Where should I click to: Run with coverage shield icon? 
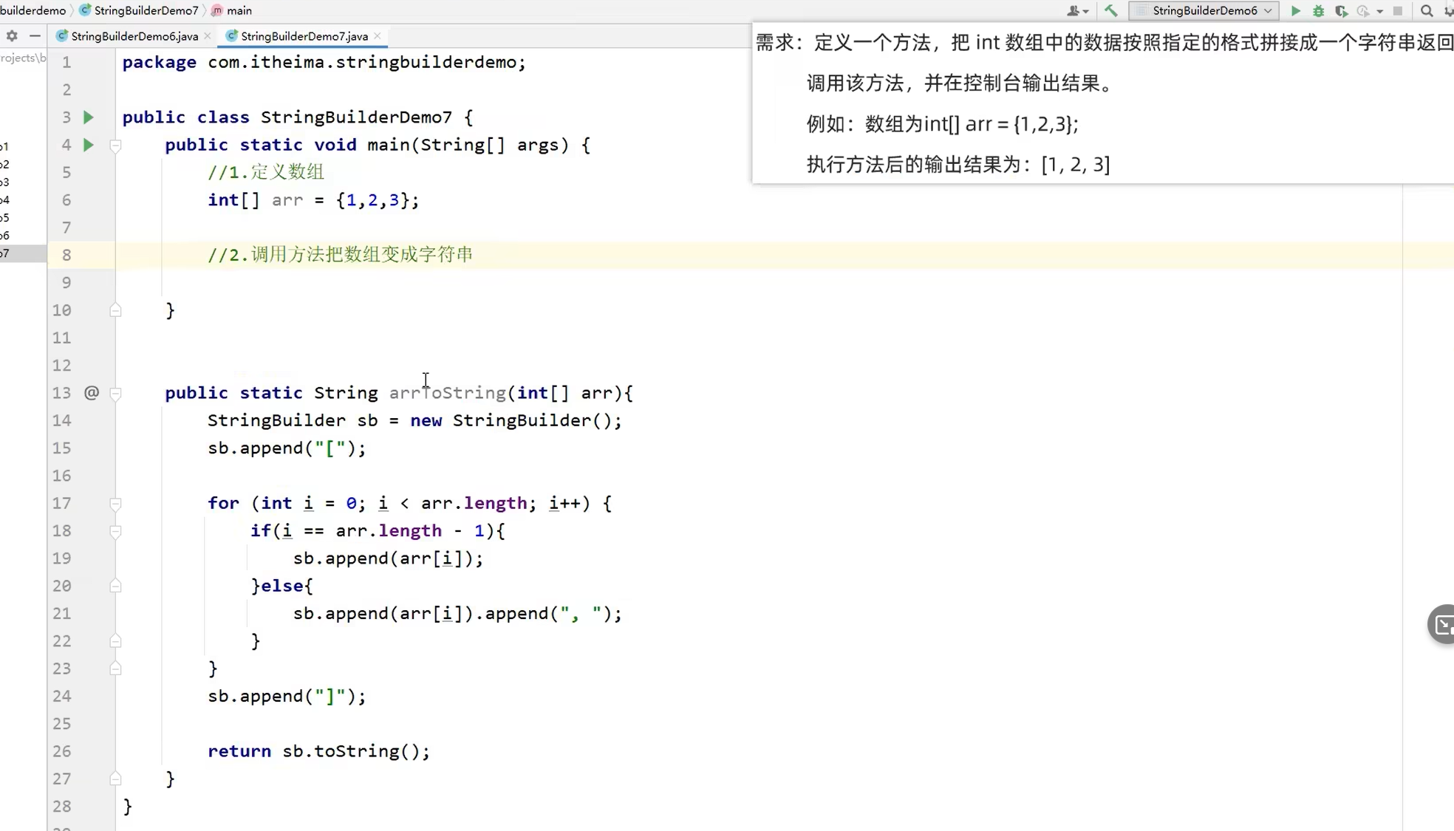pyautogui.click(x=1341, y=10)
